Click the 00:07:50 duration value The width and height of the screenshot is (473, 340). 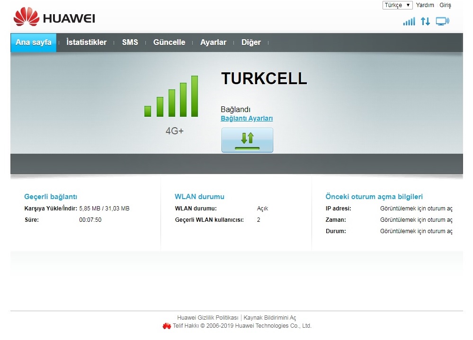[x=90, y=220]
